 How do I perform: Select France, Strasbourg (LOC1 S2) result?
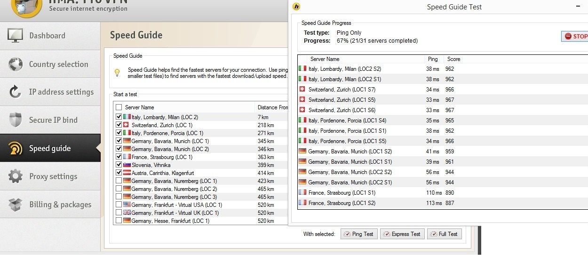pyautogui.click(x=443, y=203)
